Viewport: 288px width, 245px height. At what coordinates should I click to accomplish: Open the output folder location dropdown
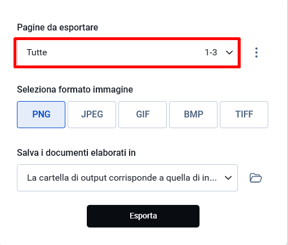(x=127, y=178)
